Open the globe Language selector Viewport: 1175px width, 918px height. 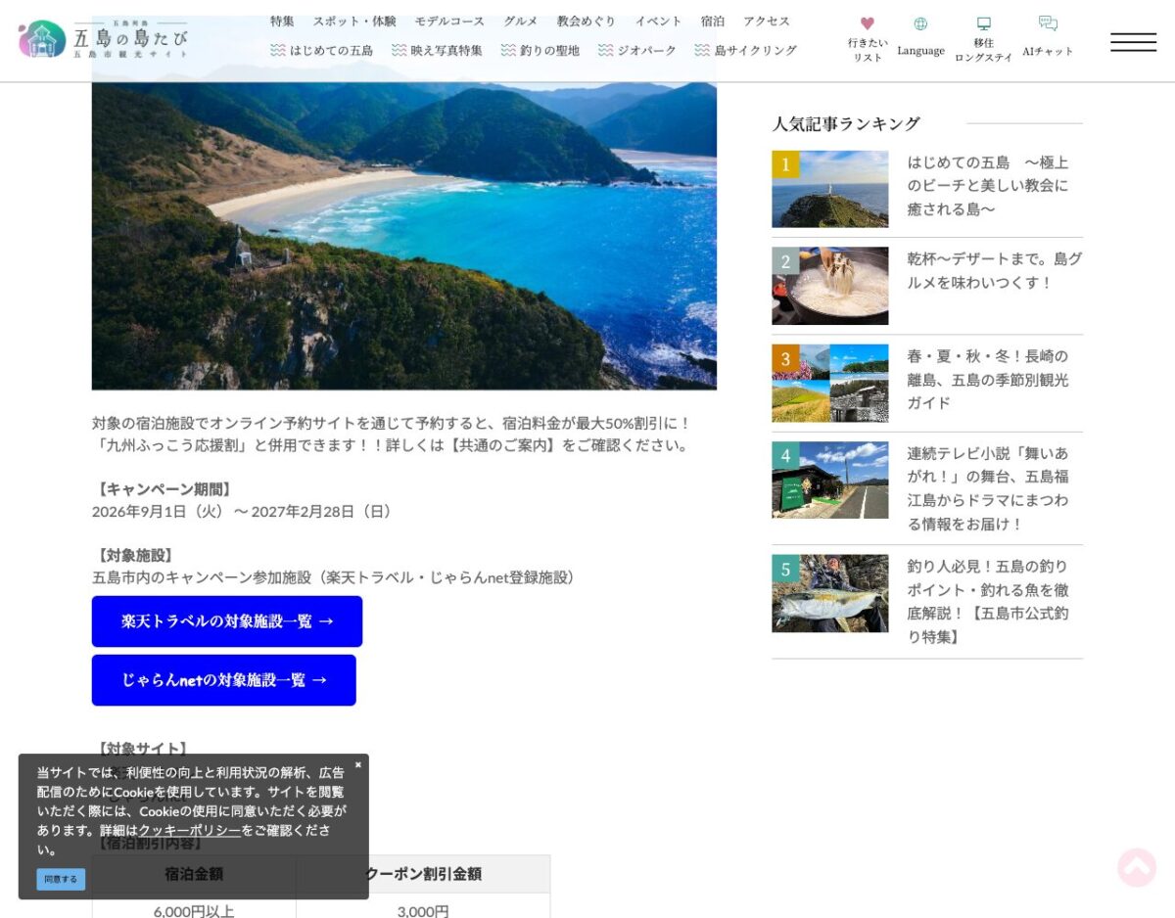[920, 37]
